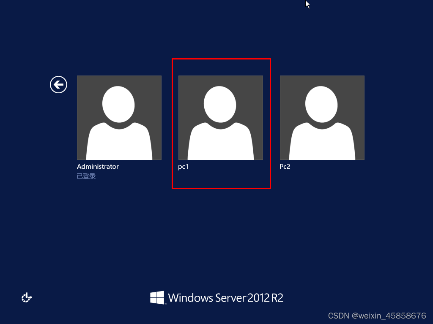Choose the pc1 user avatar
Image resolution: width=433 pixels, height=324 pixels.
pyautogui.click(x=221, y=118)
